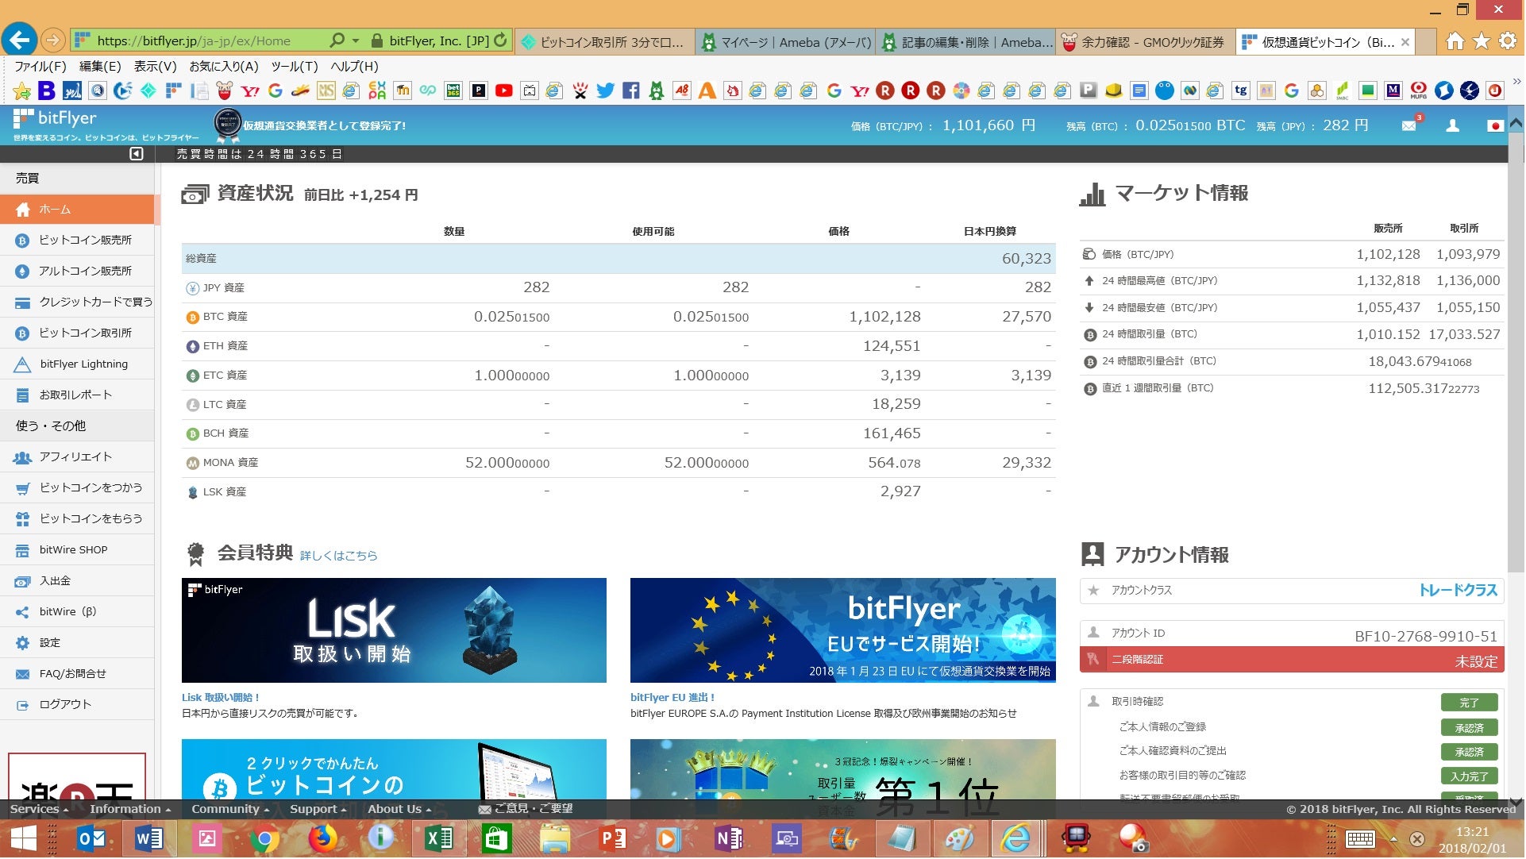Click Lisk 取扱い開始！ link

tap(221, 698)
